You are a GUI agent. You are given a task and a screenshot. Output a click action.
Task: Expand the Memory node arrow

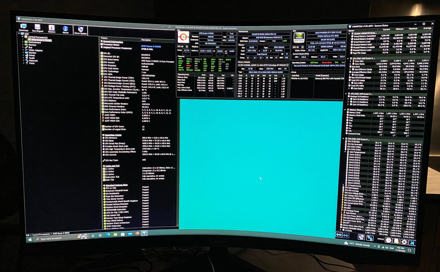pyautogui.click(x=23, y=45)
